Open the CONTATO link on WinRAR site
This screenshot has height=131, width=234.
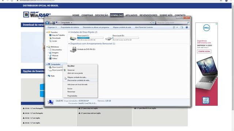pos(180,15)
